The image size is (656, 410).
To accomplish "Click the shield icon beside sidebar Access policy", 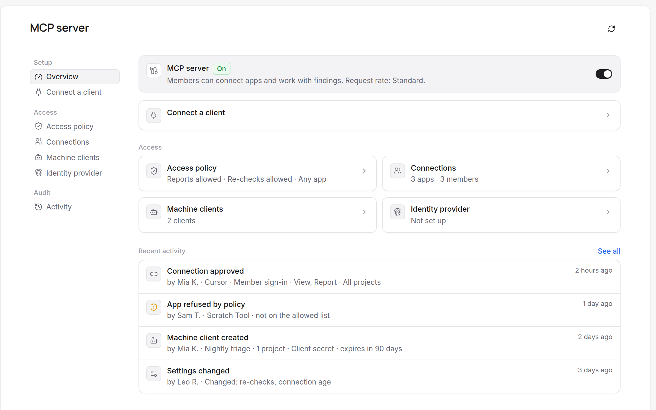I will (39, 126).
